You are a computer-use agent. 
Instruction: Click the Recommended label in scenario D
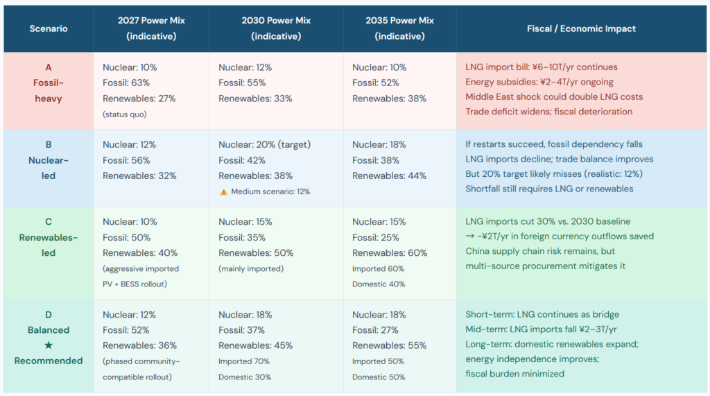49,361
